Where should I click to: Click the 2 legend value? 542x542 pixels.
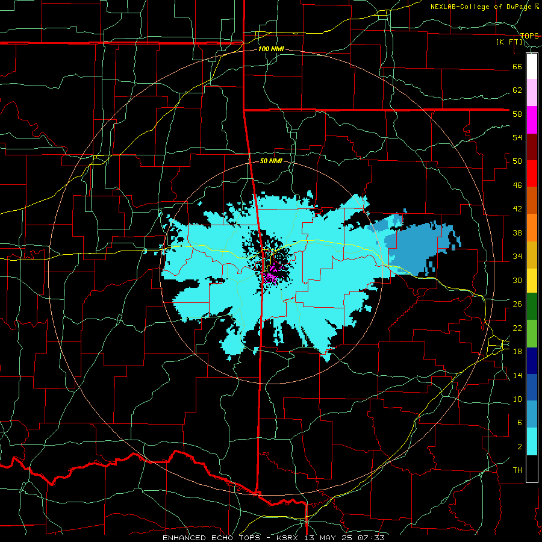520,446
